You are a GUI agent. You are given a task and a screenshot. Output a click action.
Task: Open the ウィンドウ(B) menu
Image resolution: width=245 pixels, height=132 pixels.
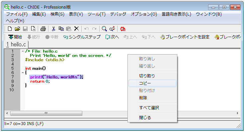coord(208,14)
